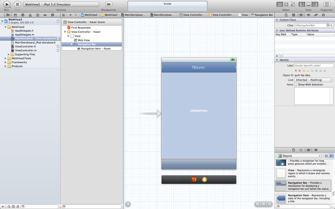335x209 pixels.
Task: Switch to the Version editor
Action: point(293,4)
